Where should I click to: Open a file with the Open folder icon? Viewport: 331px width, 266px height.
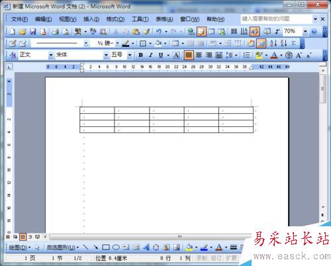(23, 32)
